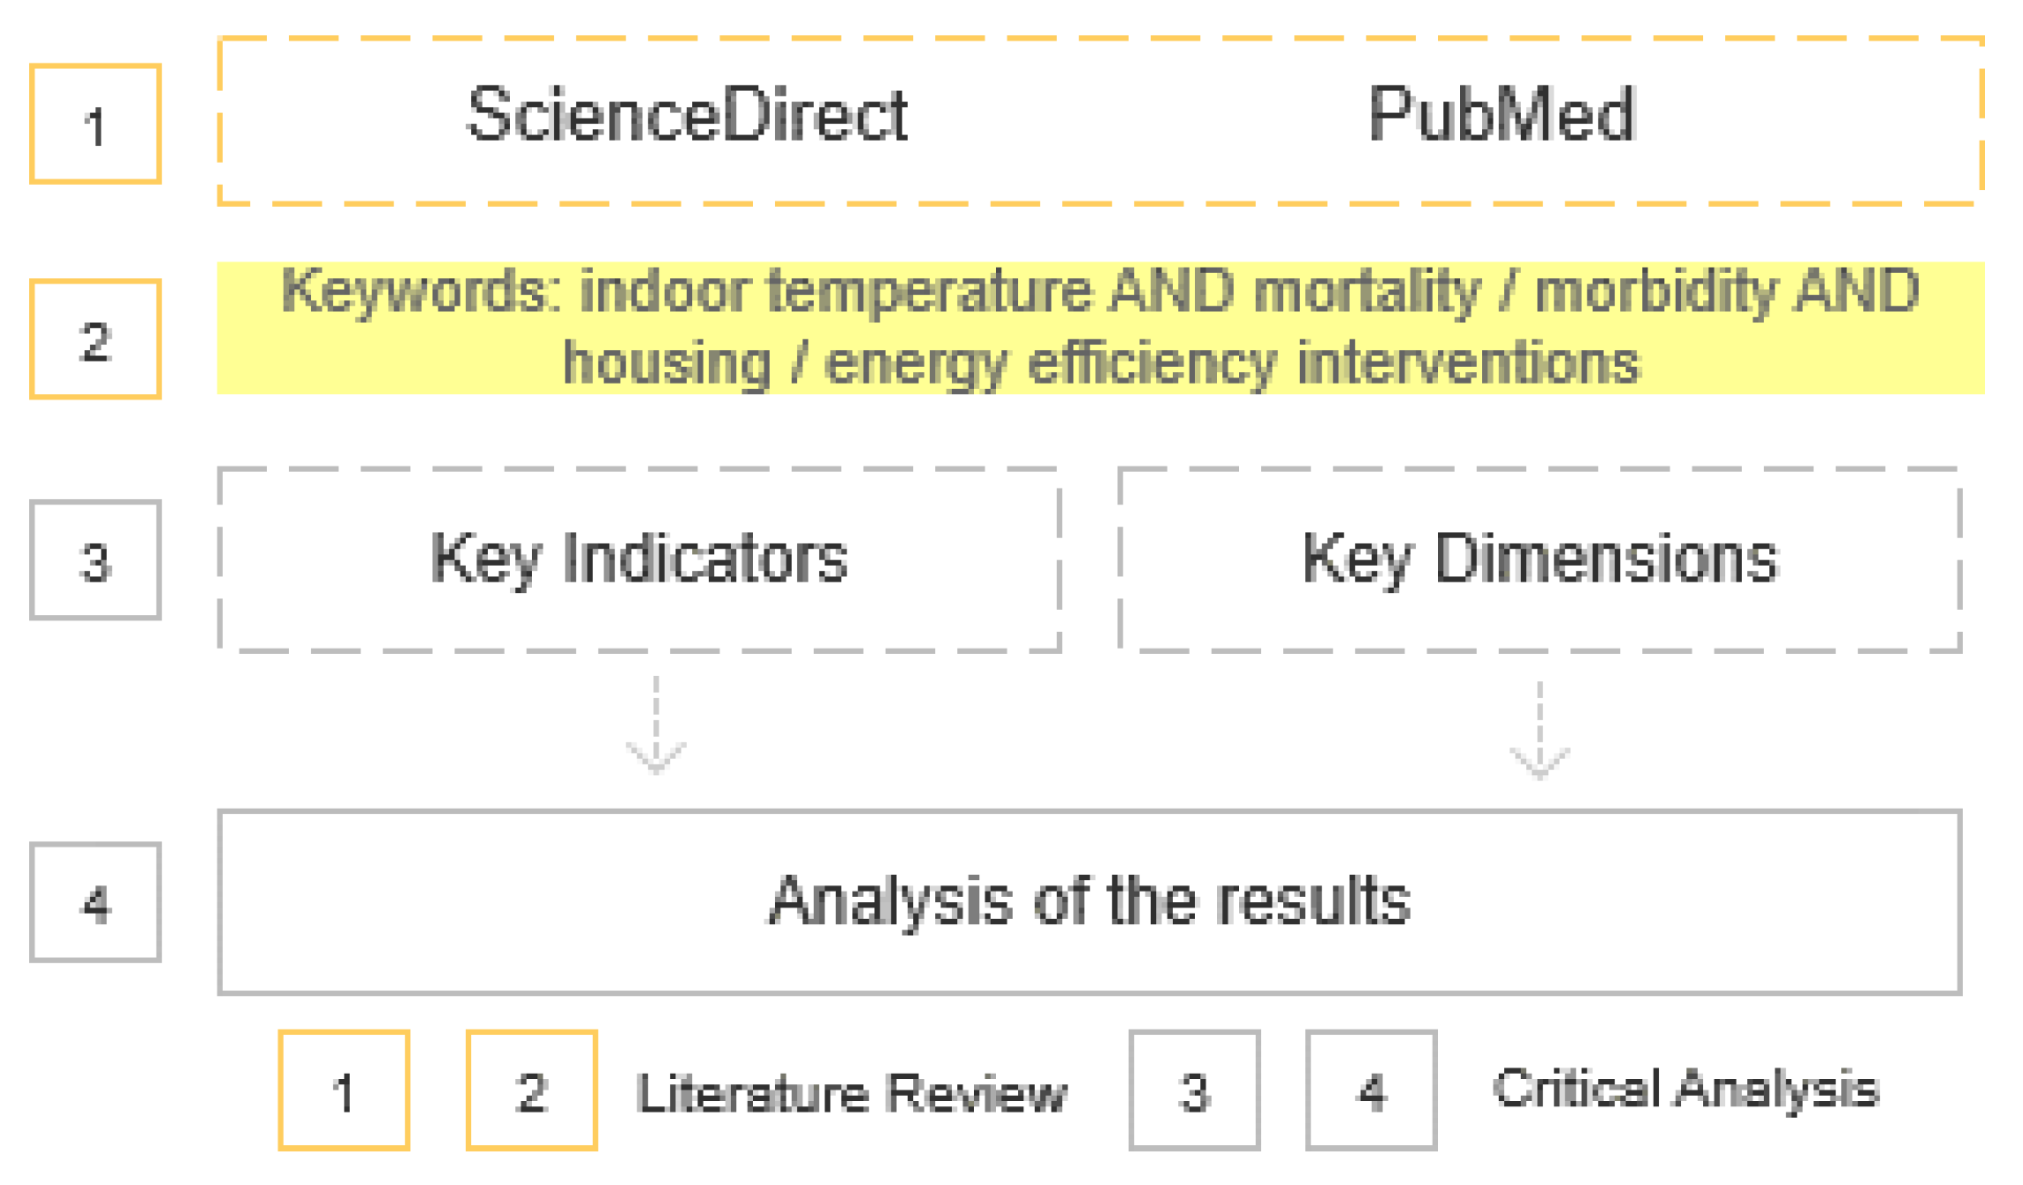This screenshot has height=1185, width=2023.
Task: Click the ScienceDirect database label
Action: pyautogui.click(x=687, y=116)
